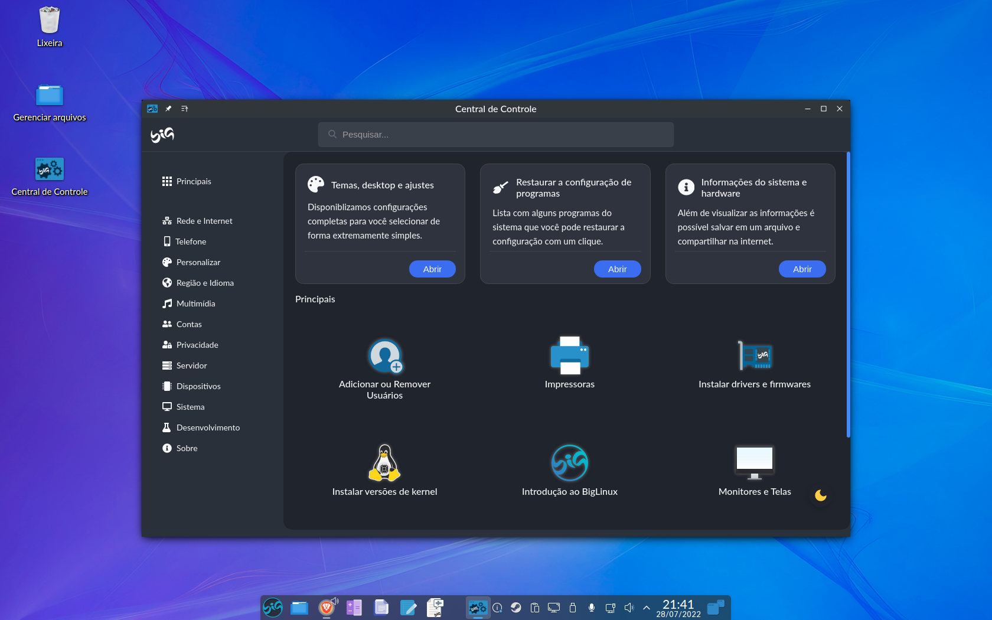Screen dimensions: 992x620
Task: Open the clock and date 21:41
Action: 678,608
